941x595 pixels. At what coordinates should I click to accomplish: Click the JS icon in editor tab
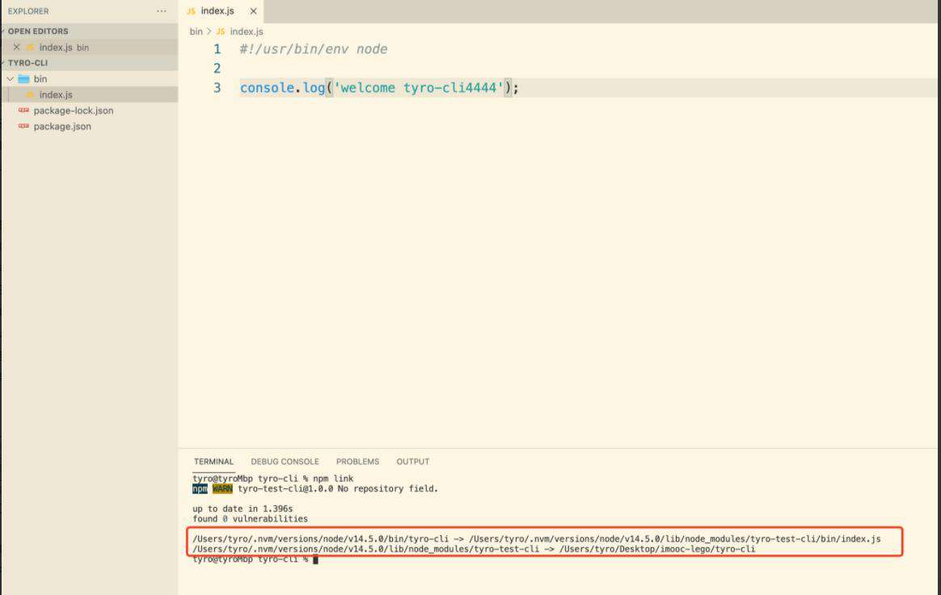coord(192,11)
